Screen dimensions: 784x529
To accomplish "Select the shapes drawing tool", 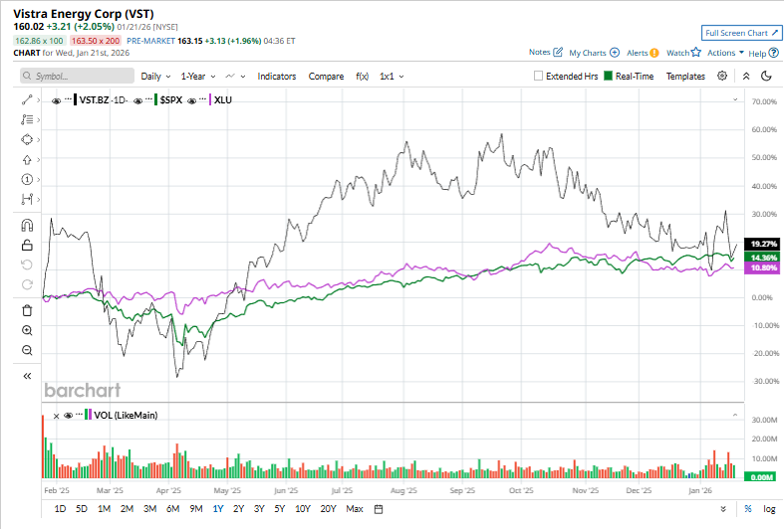I will pyautogui.click(x=27, y=140).
